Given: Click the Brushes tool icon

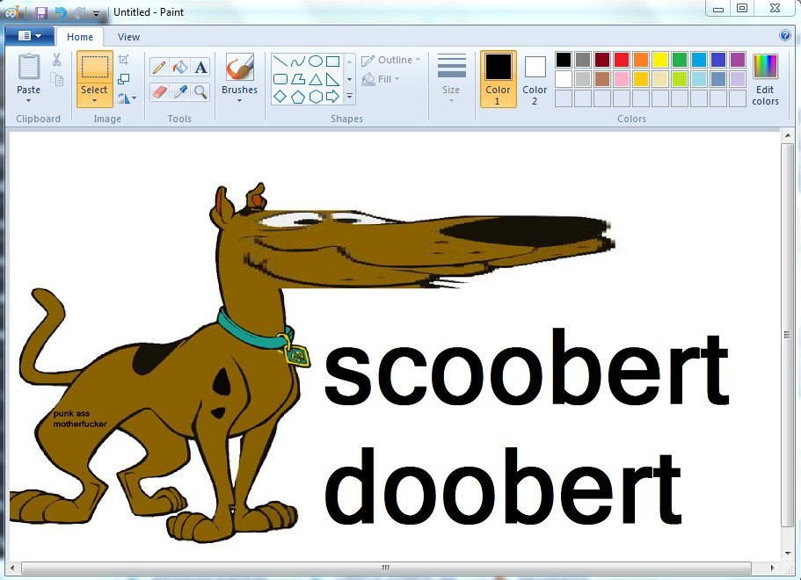Looking at the screenshot, I should click(239, 67).
